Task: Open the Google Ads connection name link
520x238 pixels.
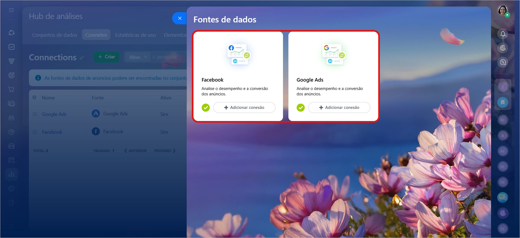Action: tap(54, 114)
